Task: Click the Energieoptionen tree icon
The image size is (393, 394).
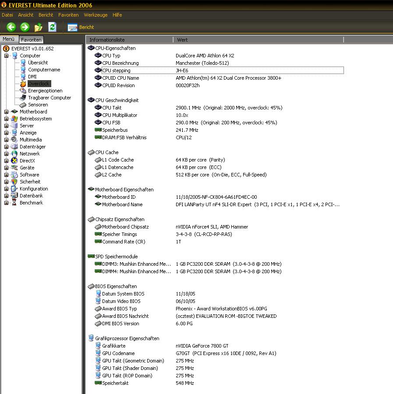Action: point(23,91)
